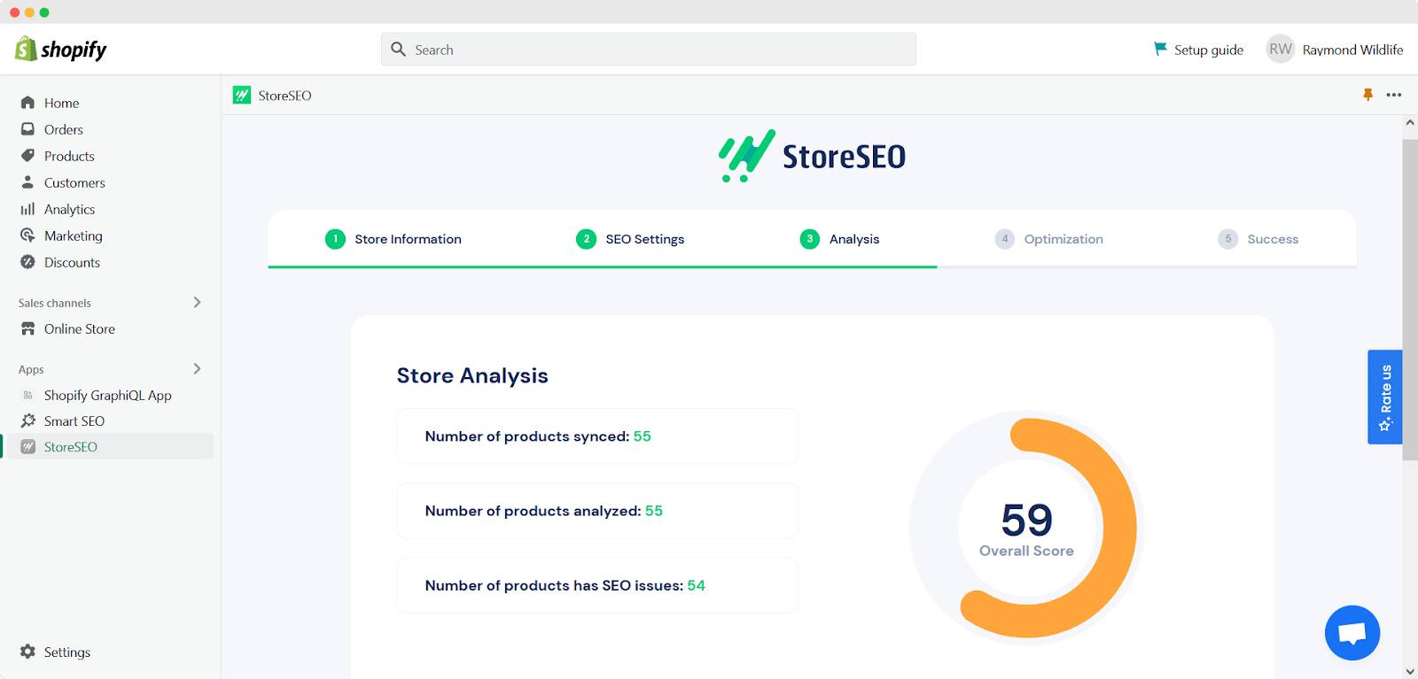
Task: Click the Orders inbox icon
Action: (27, 129)
